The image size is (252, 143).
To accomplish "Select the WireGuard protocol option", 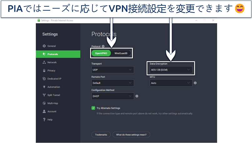I will click(x=121, y=53).
